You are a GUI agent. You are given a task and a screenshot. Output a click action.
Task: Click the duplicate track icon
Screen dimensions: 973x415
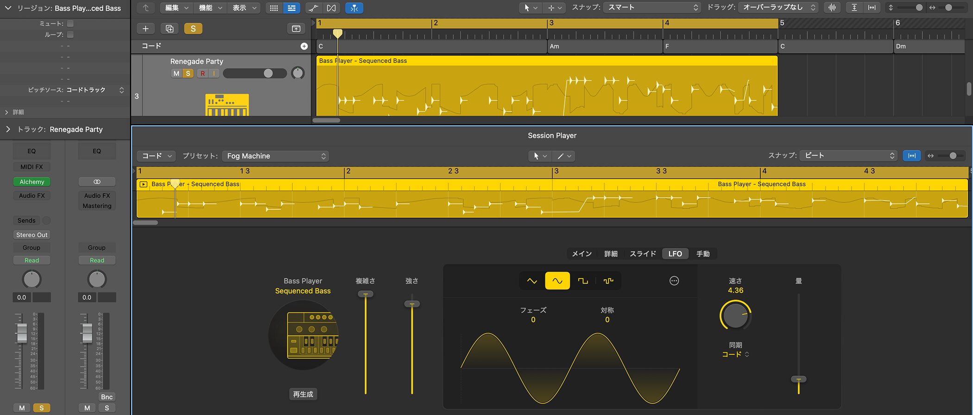tap(170, 29)
